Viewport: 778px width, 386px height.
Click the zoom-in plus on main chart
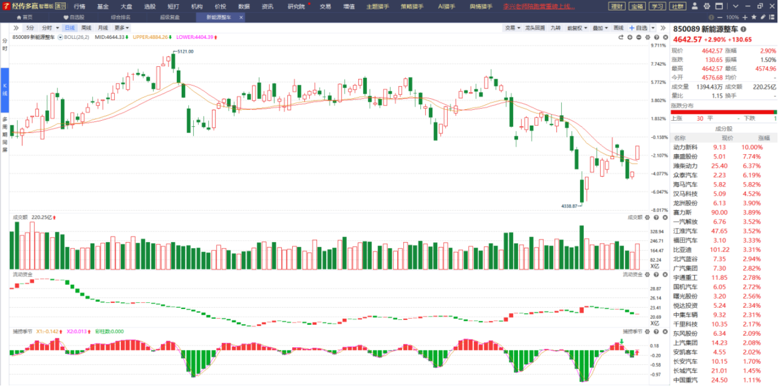point(630,37)
